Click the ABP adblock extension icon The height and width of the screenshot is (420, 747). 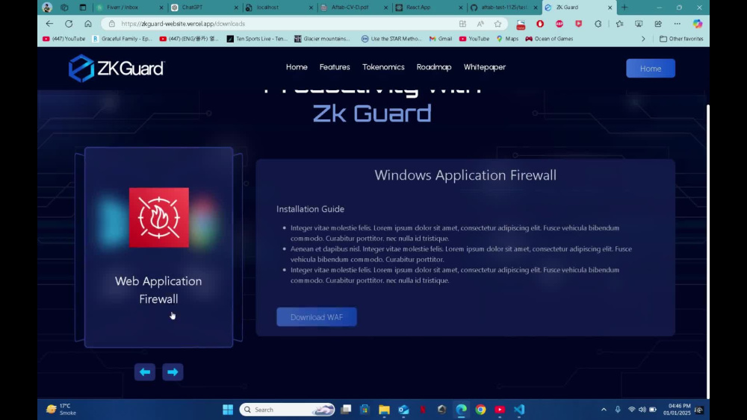(560, 24)
